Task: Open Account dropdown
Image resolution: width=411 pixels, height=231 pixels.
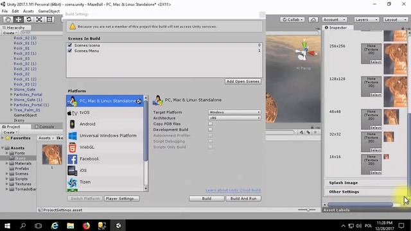Action: (334, 20)
